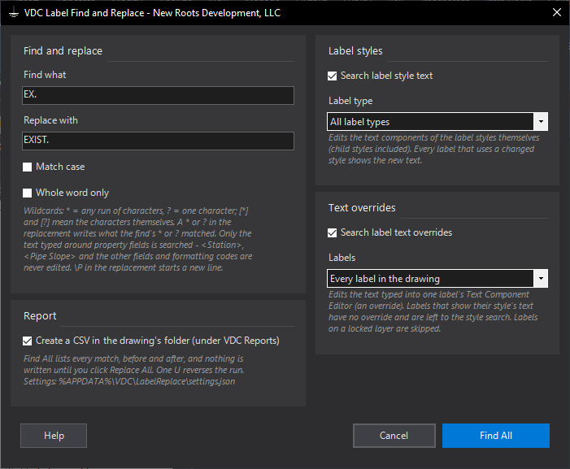Enable the Whole word only checkbox

pyautogui.click(x=28, y=193)
